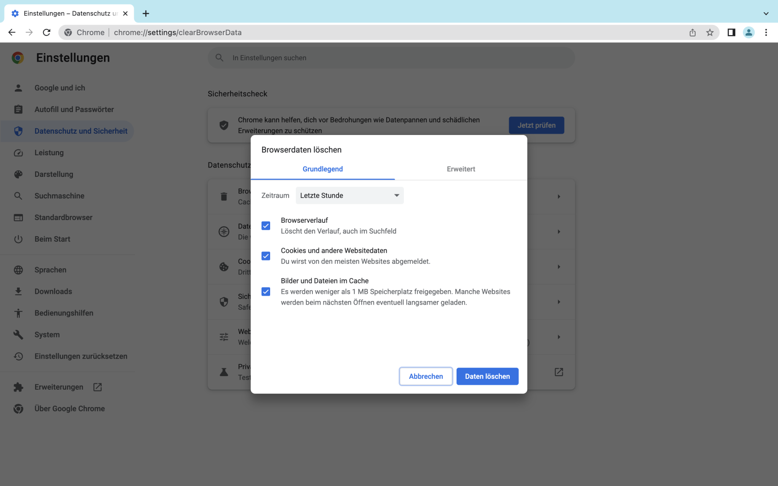This screenshot has height=486, width=778.
Task: Open the Zeitraum dropdown
Action: click(x=349, y=195)
